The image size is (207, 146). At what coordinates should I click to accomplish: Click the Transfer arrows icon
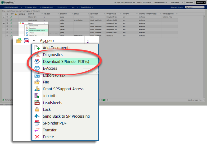click(37, 130)
